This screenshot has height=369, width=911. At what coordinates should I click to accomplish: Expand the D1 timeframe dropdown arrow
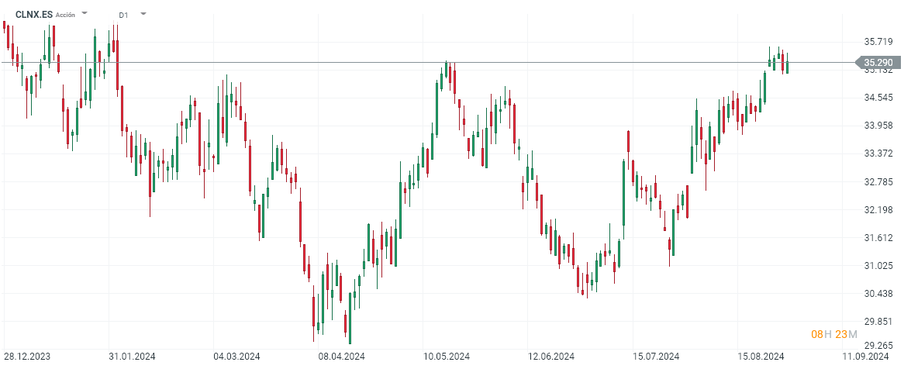143,14
